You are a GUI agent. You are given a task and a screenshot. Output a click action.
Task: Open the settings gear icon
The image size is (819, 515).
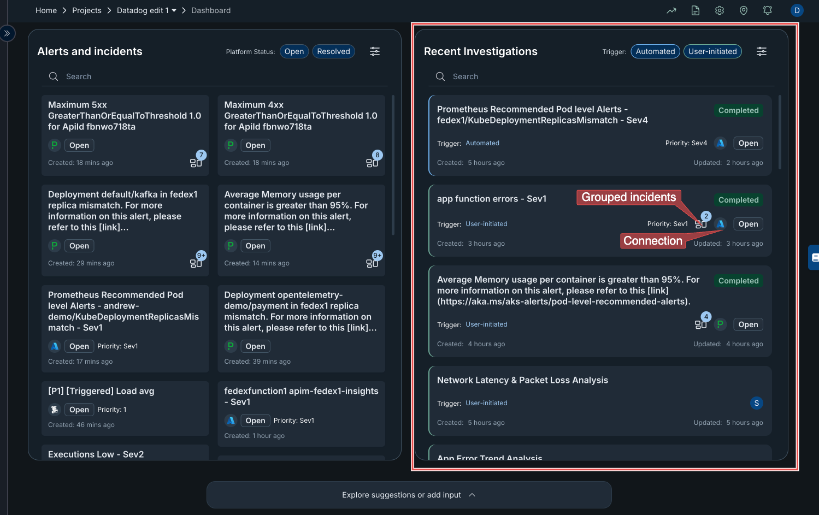point(720,10)
